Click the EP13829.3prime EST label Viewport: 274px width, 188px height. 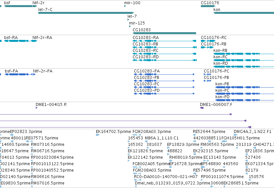coord(183,145)
